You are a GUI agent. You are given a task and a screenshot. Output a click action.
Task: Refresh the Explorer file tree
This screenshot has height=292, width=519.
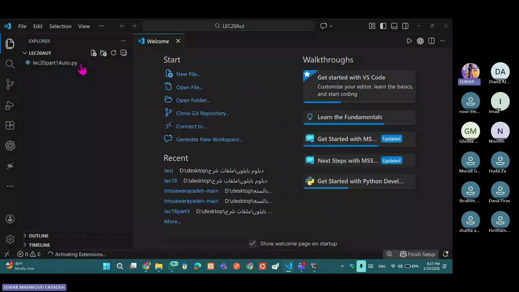[x=114, y=53]
